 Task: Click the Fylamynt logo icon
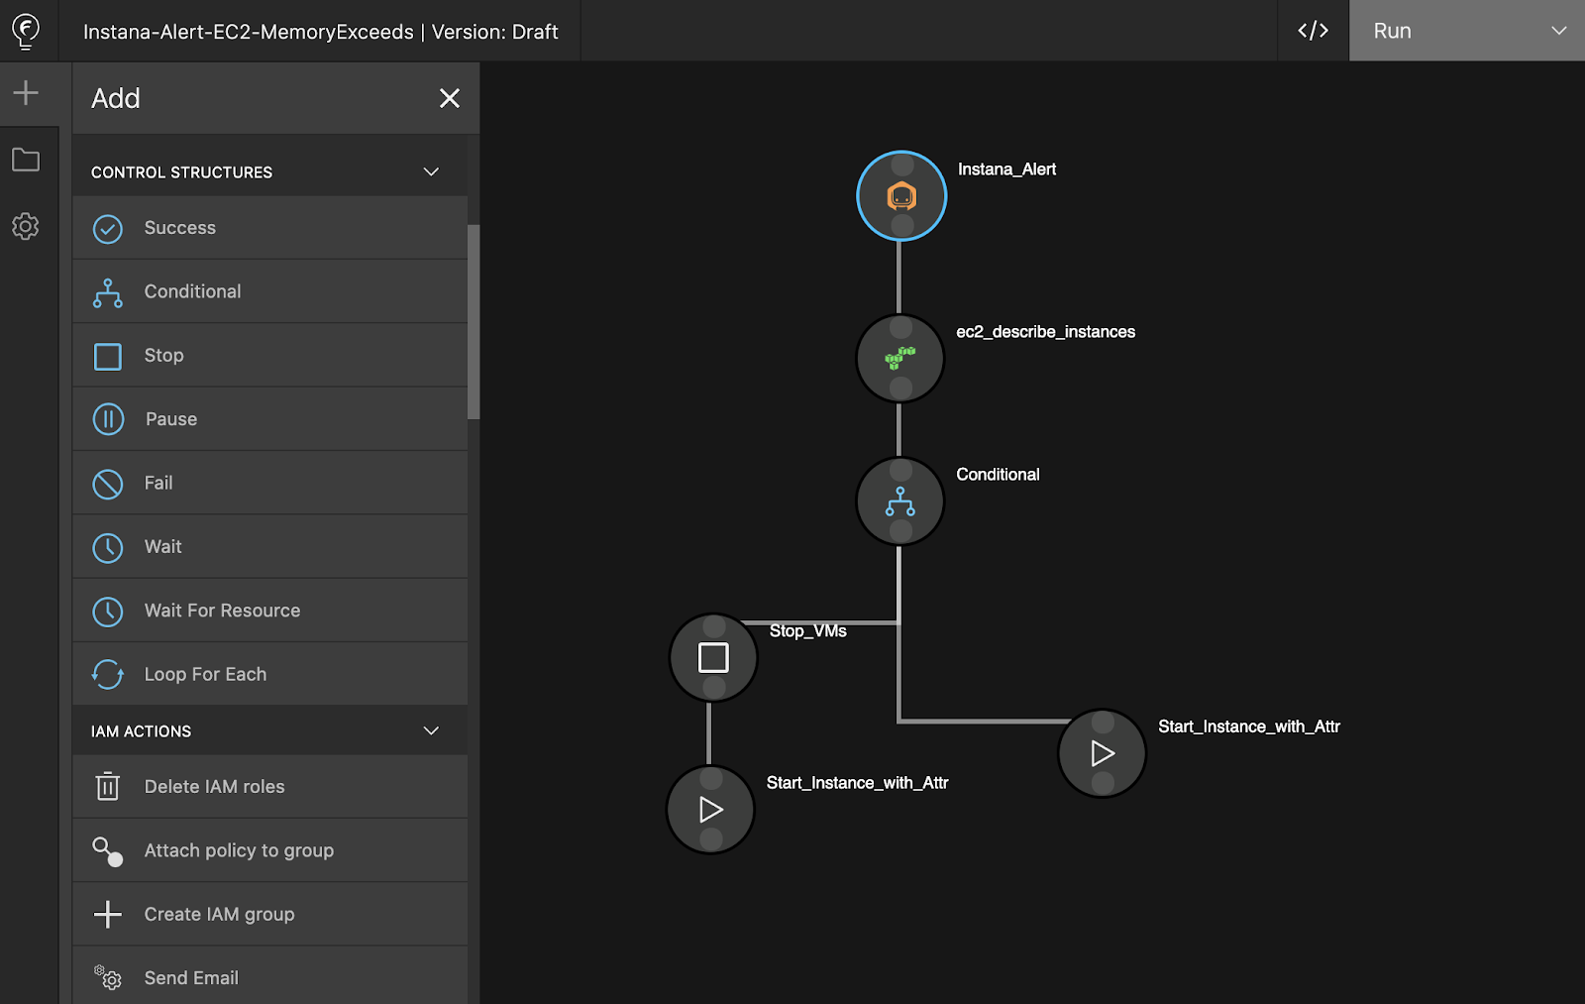coord(26,31)
